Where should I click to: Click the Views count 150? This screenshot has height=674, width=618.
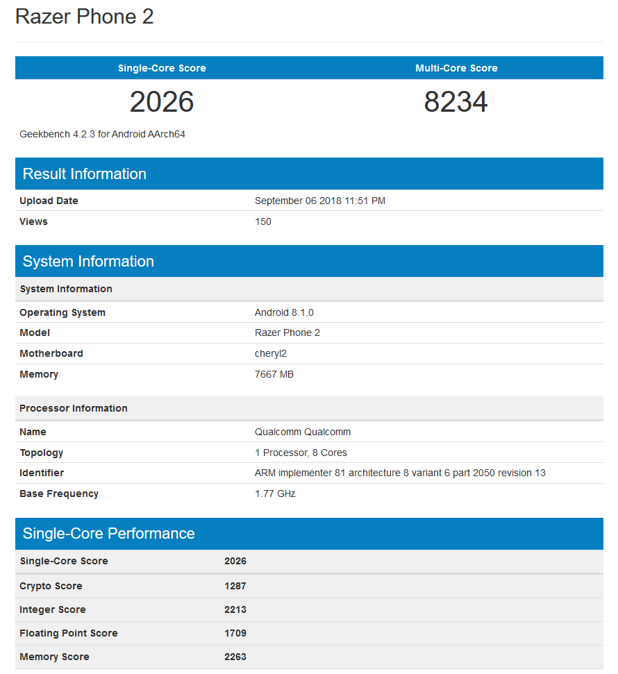263,221
